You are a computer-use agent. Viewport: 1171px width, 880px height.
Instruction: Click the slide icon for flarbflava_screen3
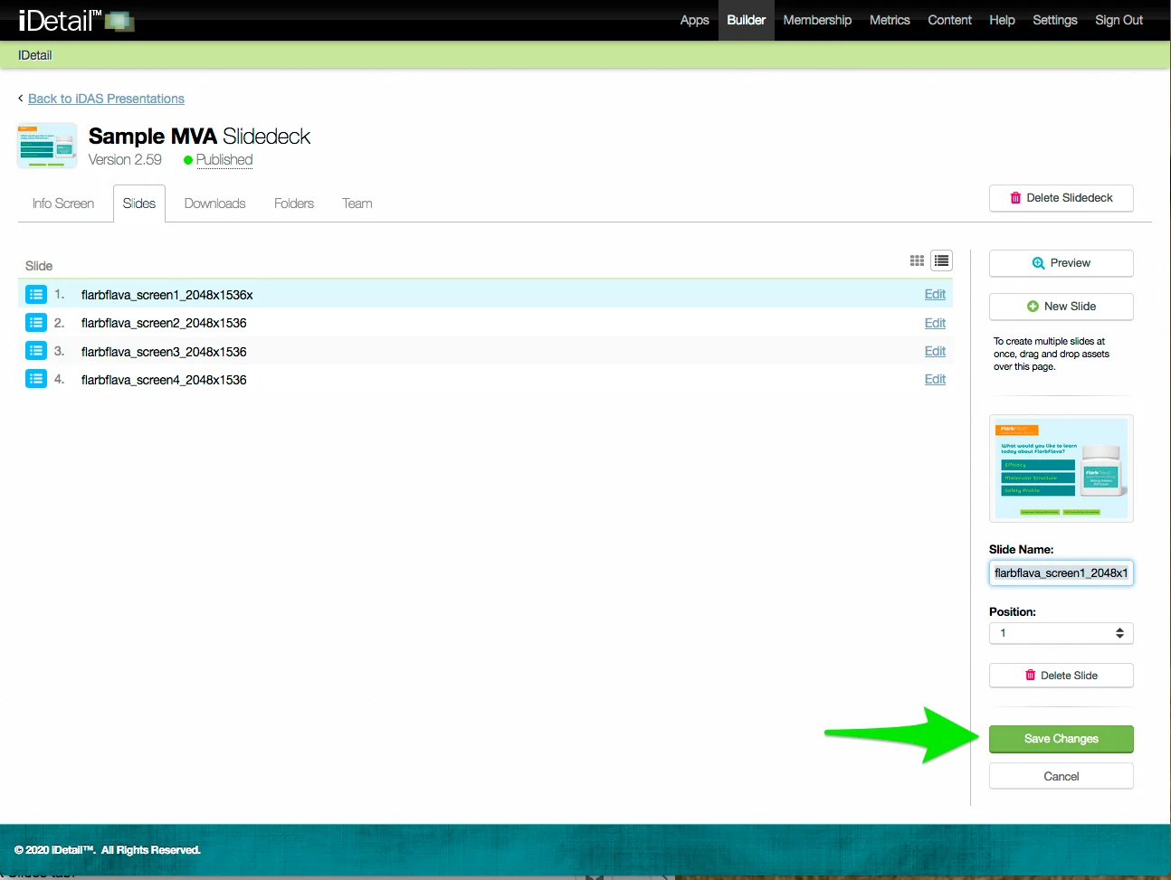pos(36,351)
